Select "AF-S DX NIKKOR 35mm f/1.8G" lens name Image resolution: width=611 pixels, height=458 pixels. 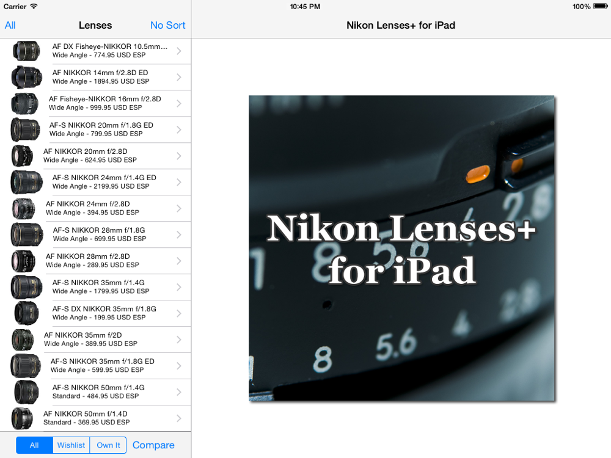tap(104, 309)
